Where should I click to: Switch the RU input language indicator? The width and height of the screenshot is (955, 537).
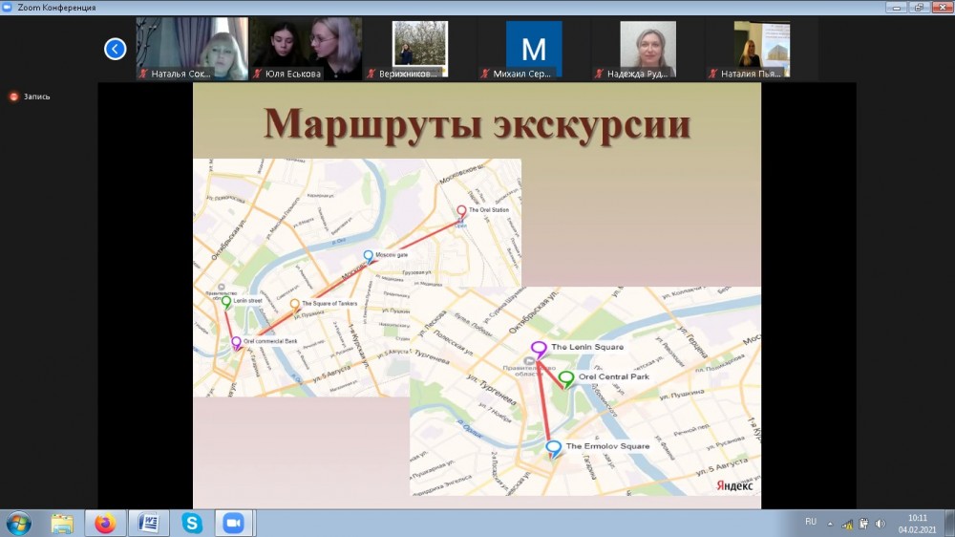pyautogui.click(x=811, y=522)
